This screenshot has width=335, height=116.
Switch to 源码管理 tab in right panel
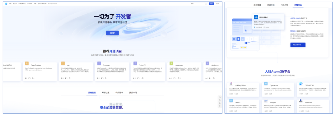257,5
